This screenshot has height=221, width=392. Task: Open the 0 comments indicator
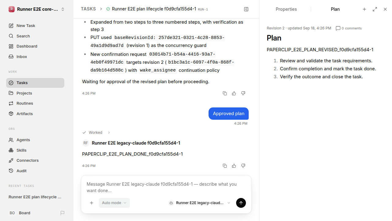tap(349, 28)
